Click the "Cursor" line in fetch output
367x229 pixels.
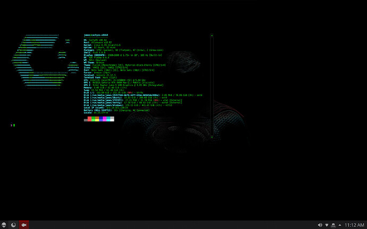point(97,73)
